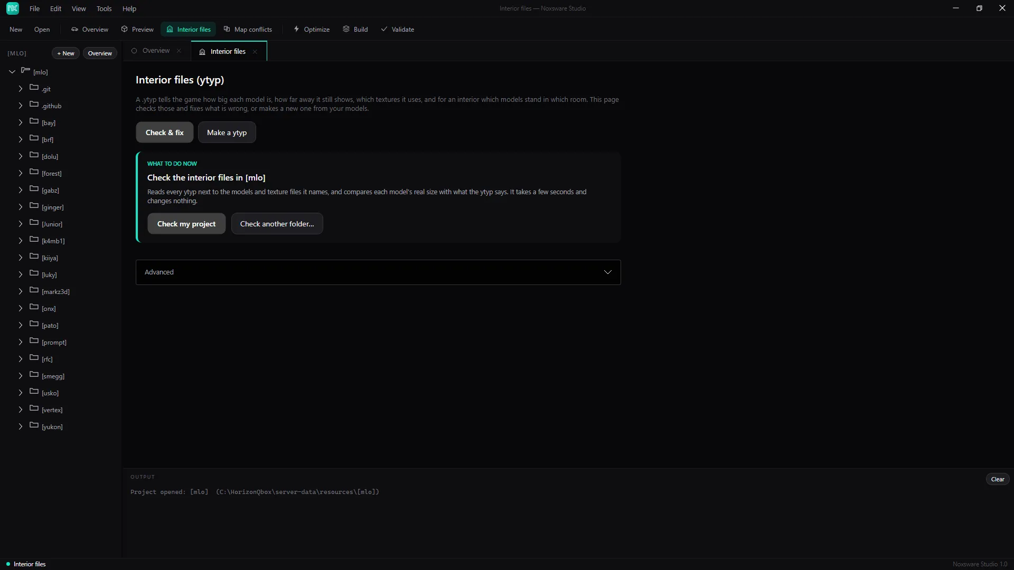Viewport: 1014px width, 570px height.
Task: Select the Check & fix mode
Action: point(165,132)
